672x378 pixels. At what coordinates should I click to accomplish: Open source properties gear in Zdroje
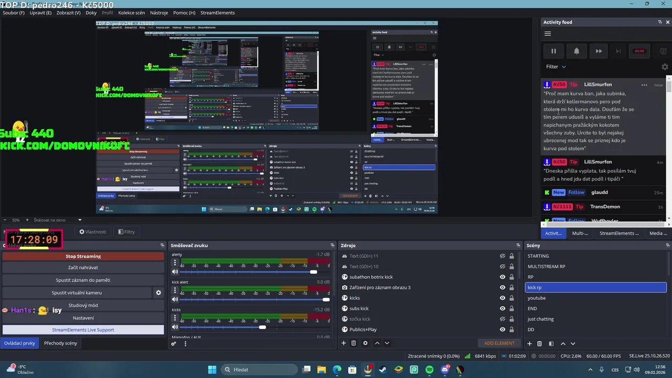point(365,343)
